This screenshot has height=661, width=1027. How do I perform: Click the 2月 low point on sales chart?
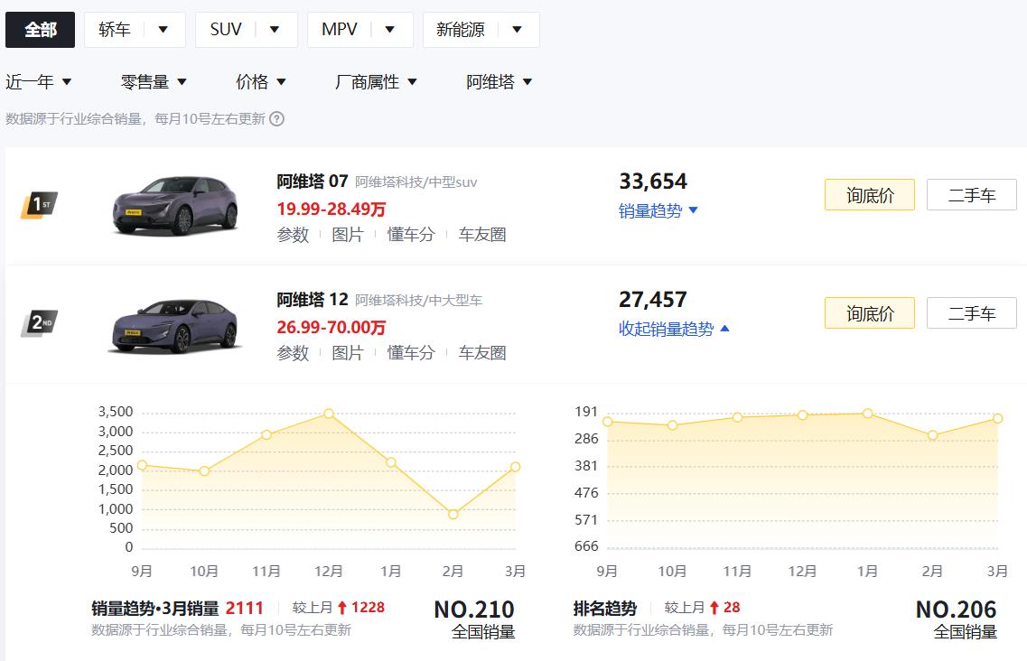(x=453, y=514)
